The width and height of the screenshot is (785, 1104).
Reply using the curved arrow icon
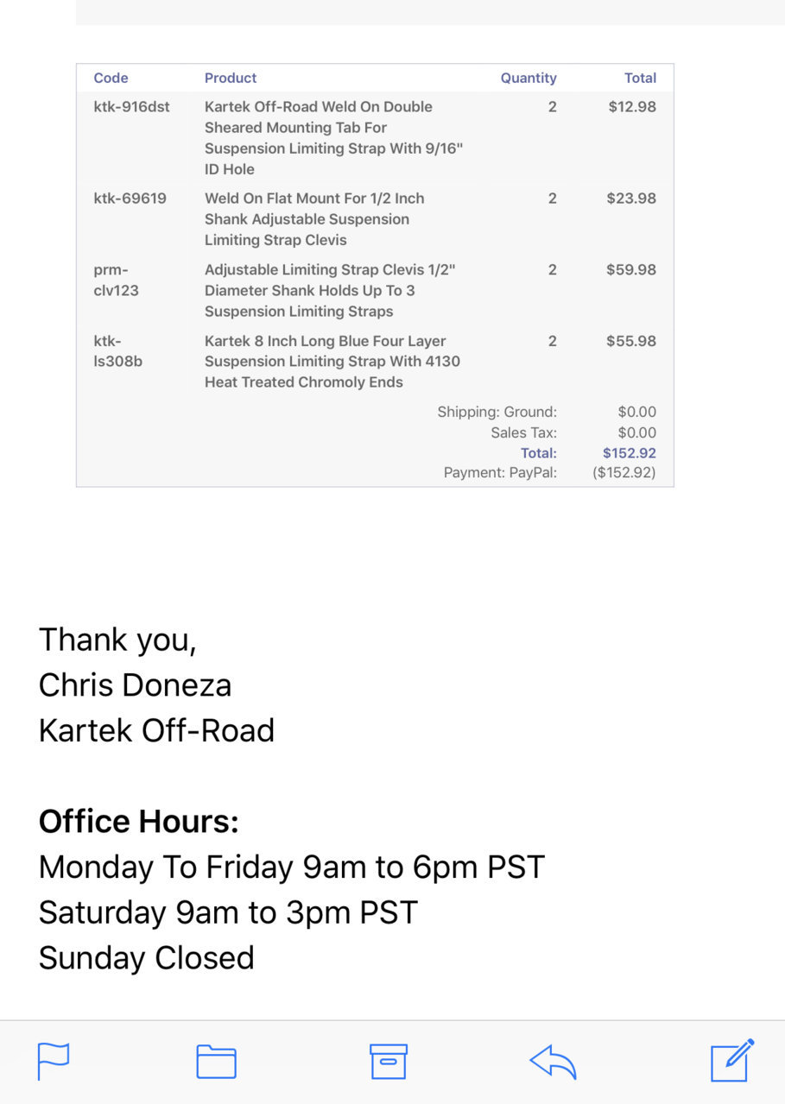tap(553, 1062)
